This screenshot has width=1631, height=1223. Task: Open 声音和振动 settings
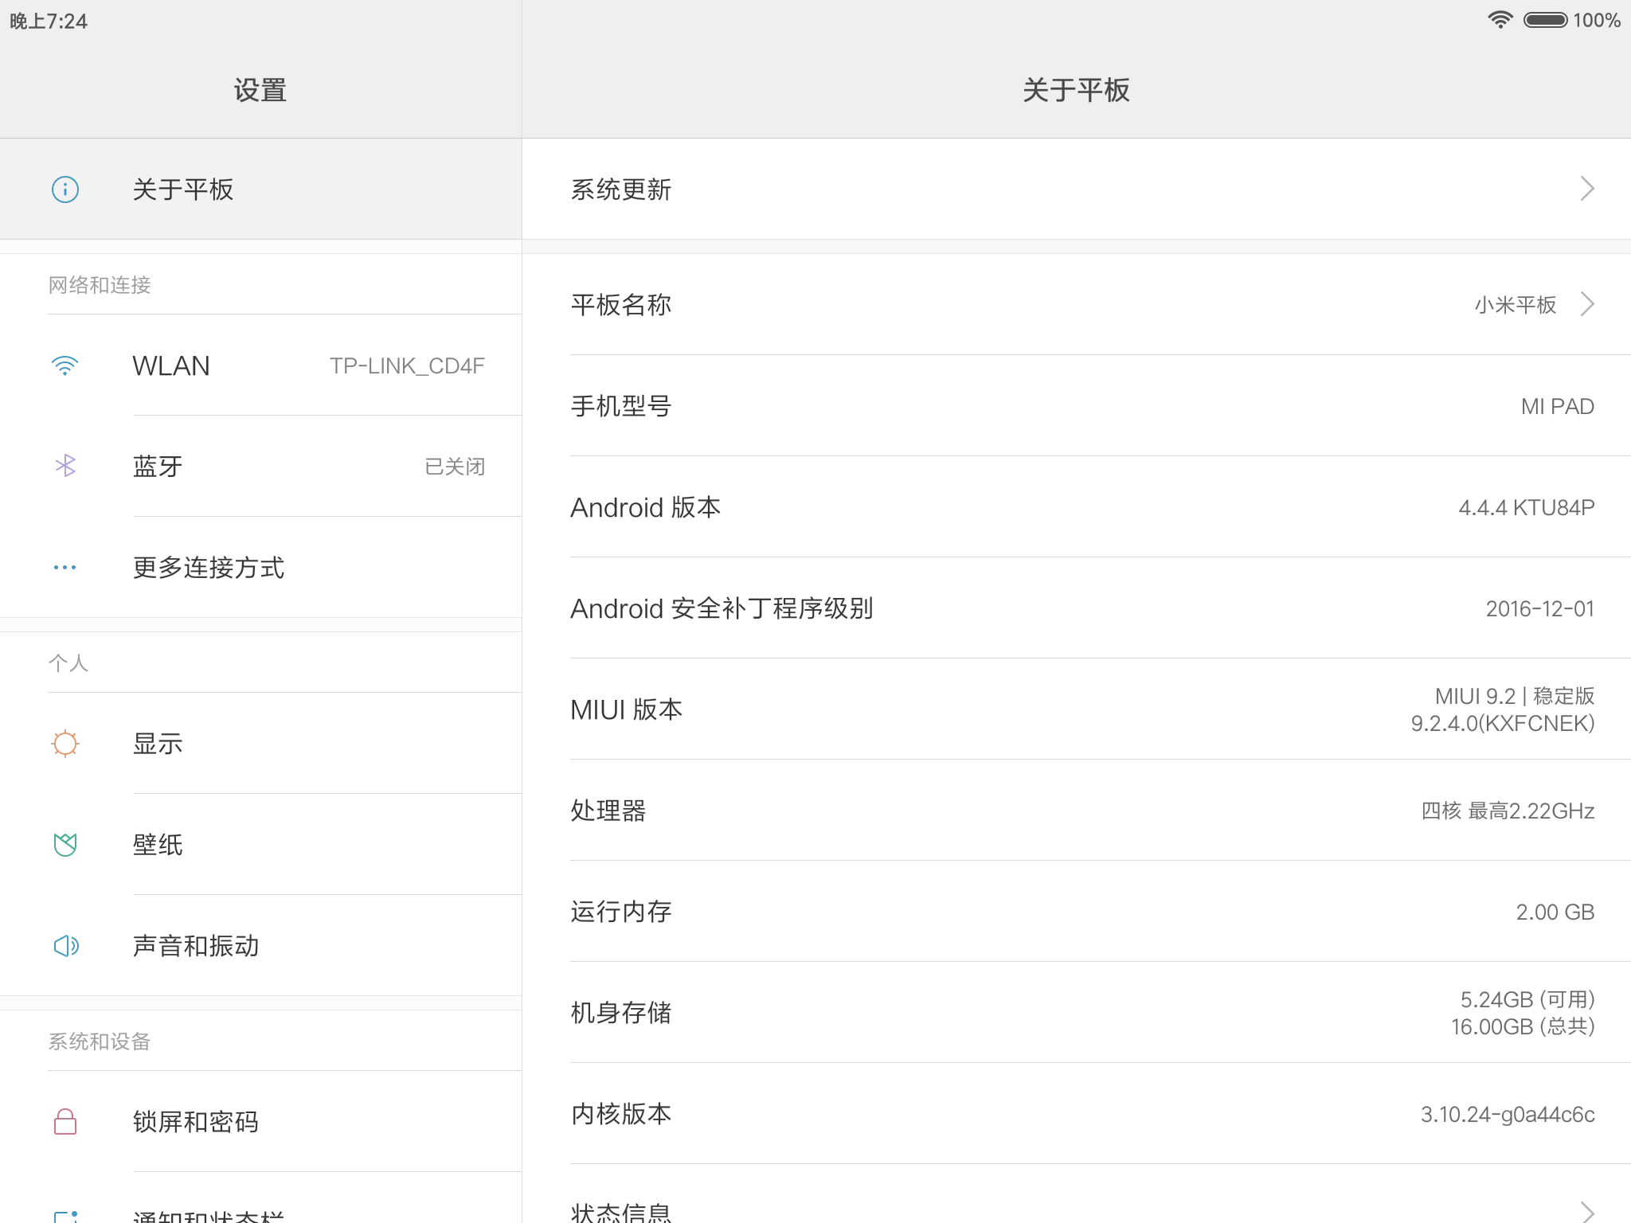point(261,945)
